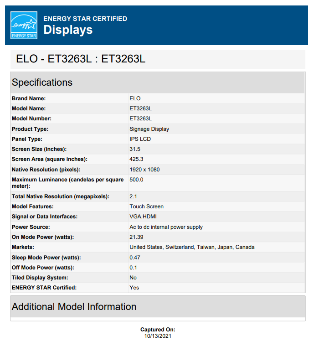
Task: Click the 'Screen Size (inches):' label
Action: pyautogui.click(x=39, y=149)
